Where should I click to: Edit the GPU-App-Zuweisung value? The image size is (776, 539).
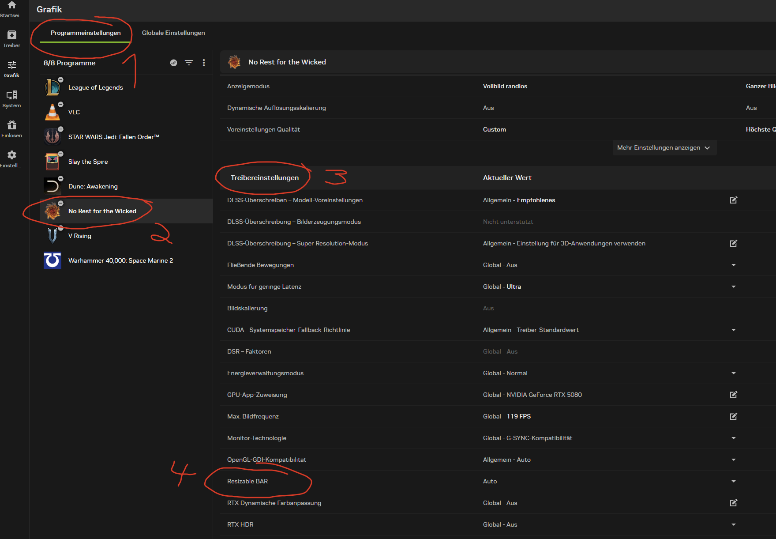tap(734, 395)
